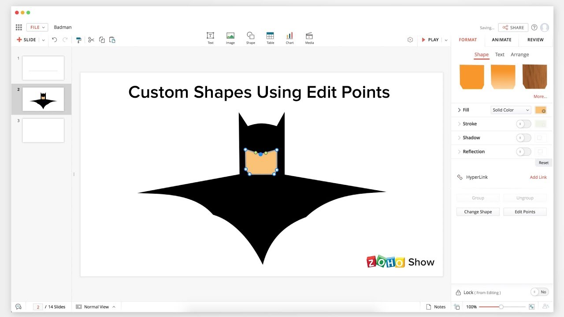Viewport: 564px width, 317px height.
Task: Switch to the ANIMATE tab
Action: (x=502, y=40)
